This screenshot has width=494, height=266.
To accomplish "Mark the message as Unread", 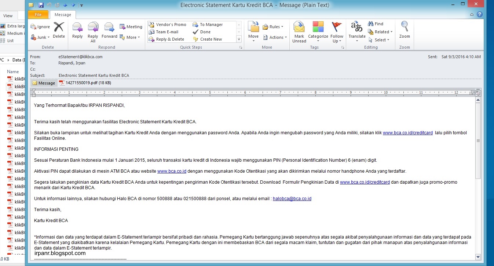I will (x=299, y=32).
